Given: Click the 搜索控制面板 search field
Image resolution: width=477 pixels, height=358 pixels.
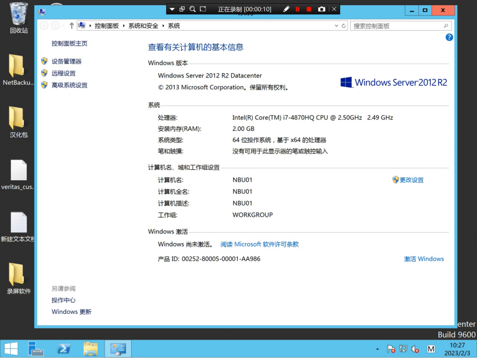Looking at the screenshot, I should pyautogui.click(x=401, y=26).
